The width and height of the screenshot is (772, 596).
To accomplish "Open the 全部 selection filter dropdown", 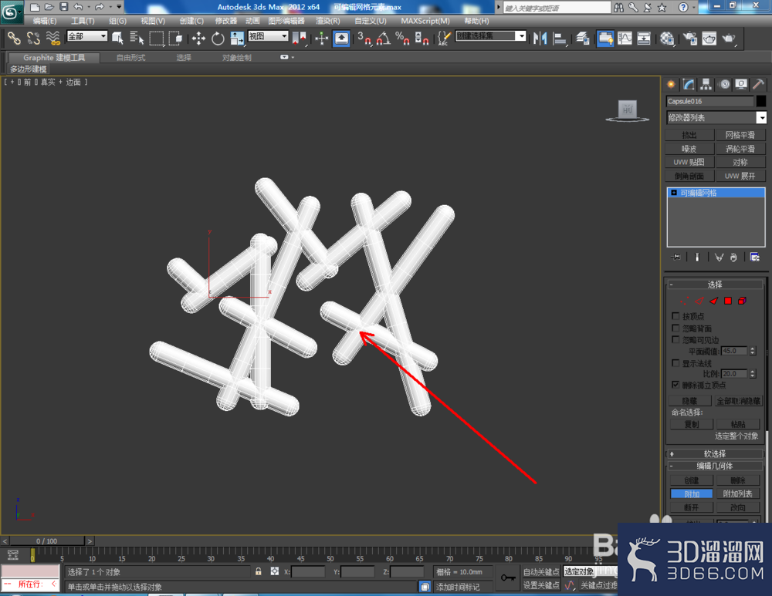I will [87, 36].
